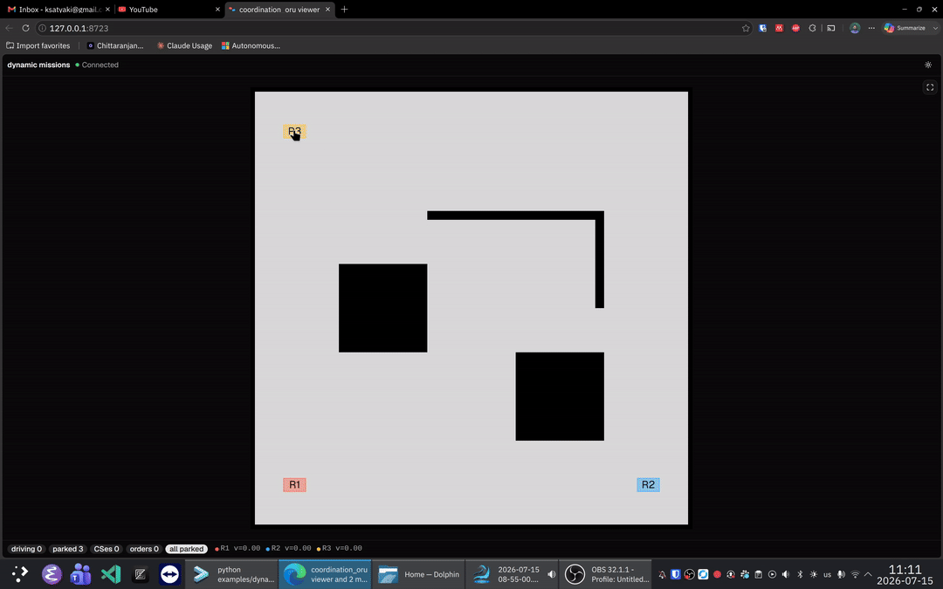Switch to Home — Dolphin window
This screenshot has width=943, height=589.
(x=419, y=574)
